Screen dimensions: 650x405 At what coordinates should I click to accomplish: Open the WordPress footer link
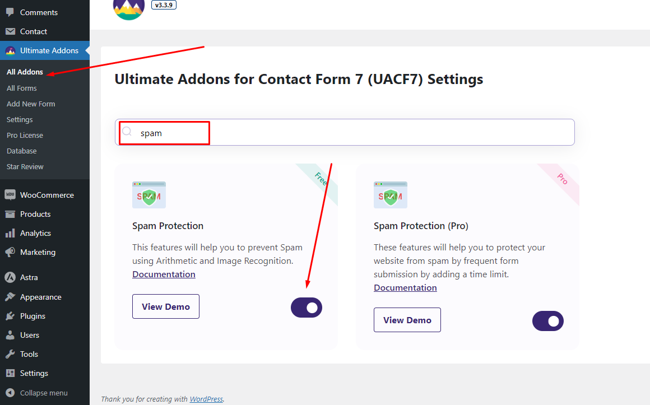pos(206,399)
